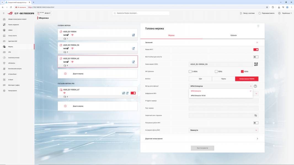
Task: Open the AI Game Boost icon
Action: 4,74
